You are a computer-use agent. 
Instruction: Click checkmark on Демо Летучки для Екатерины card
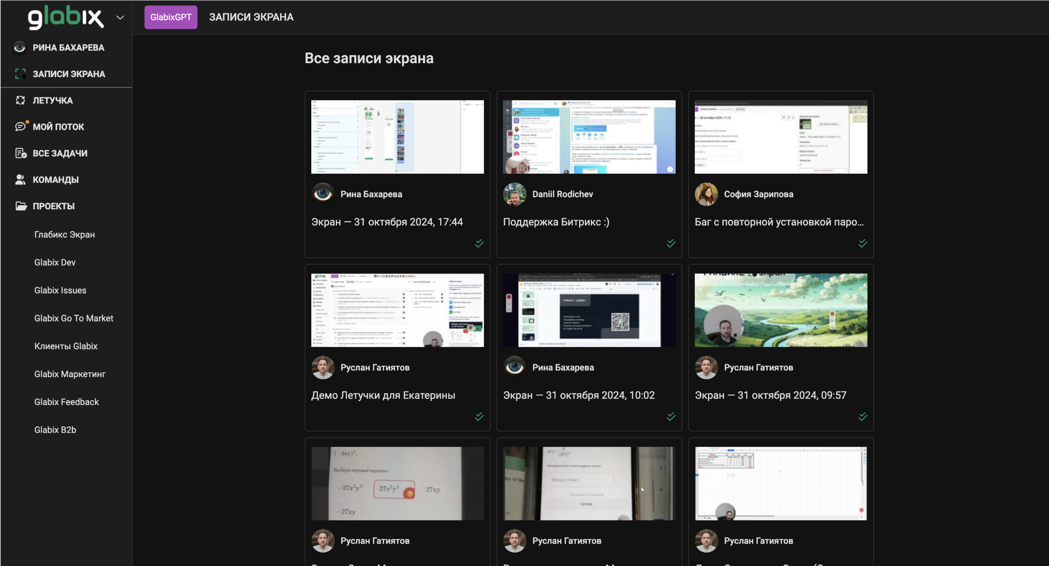(479, 417)
